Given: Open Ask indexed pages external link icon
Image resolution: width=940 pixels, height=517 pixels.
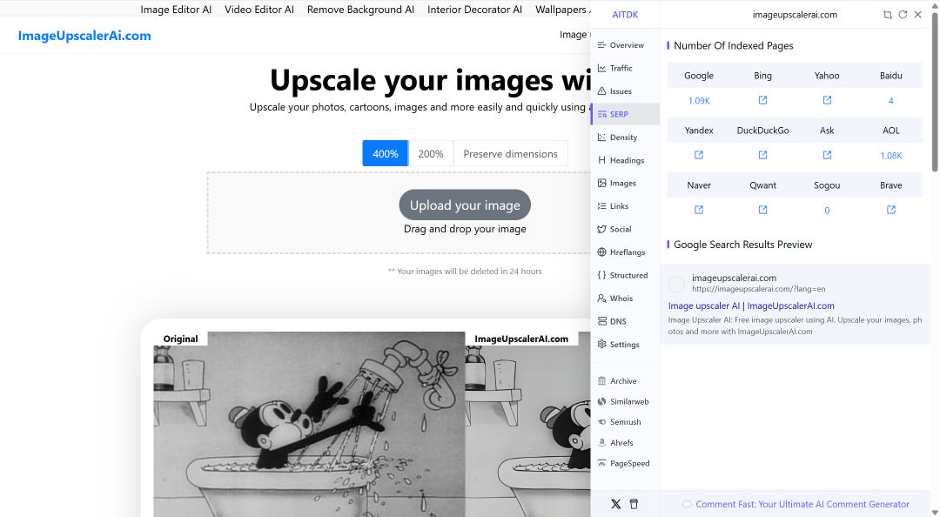Looking at the screenshot, I should pyautogui.click(x=827, y=155).
